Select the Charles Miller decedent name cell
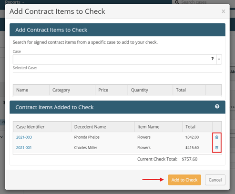The height and width of the screenshot is (194, 235). pyautogui.click(x=86, y=148)
